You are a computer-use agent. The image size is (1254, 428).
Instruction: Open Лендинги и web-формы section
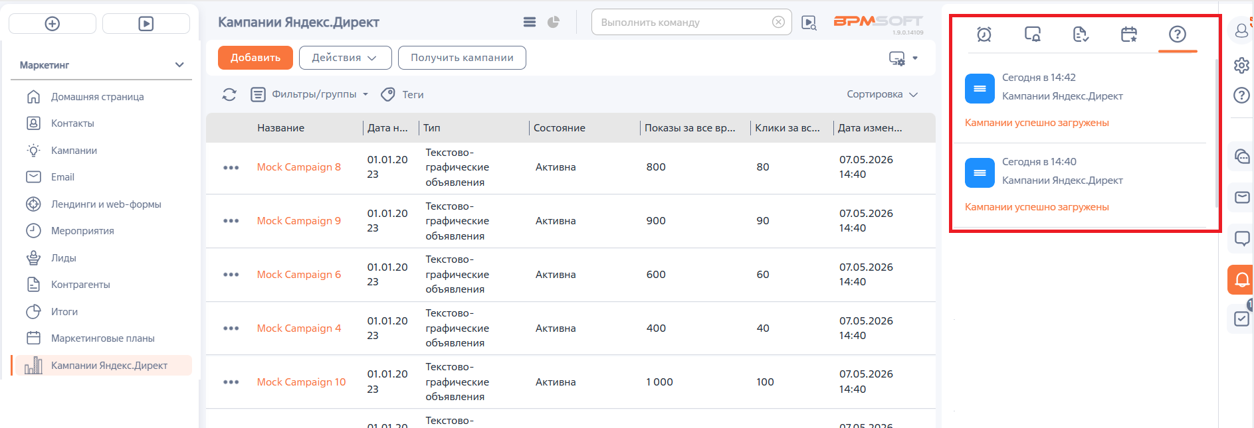106,204
